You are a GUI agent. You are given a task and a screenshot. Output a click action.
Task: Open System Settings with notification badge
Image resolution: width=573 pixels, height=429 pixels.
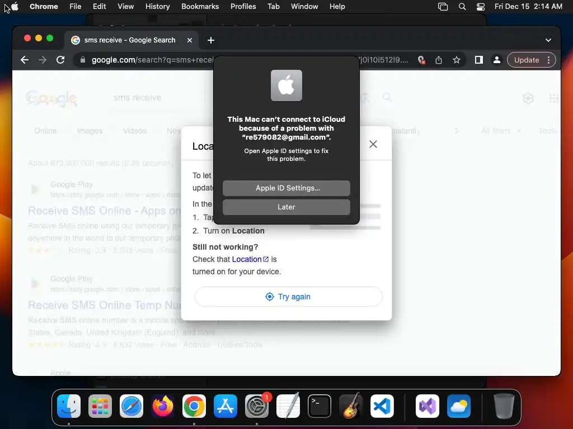click(257, 406)
